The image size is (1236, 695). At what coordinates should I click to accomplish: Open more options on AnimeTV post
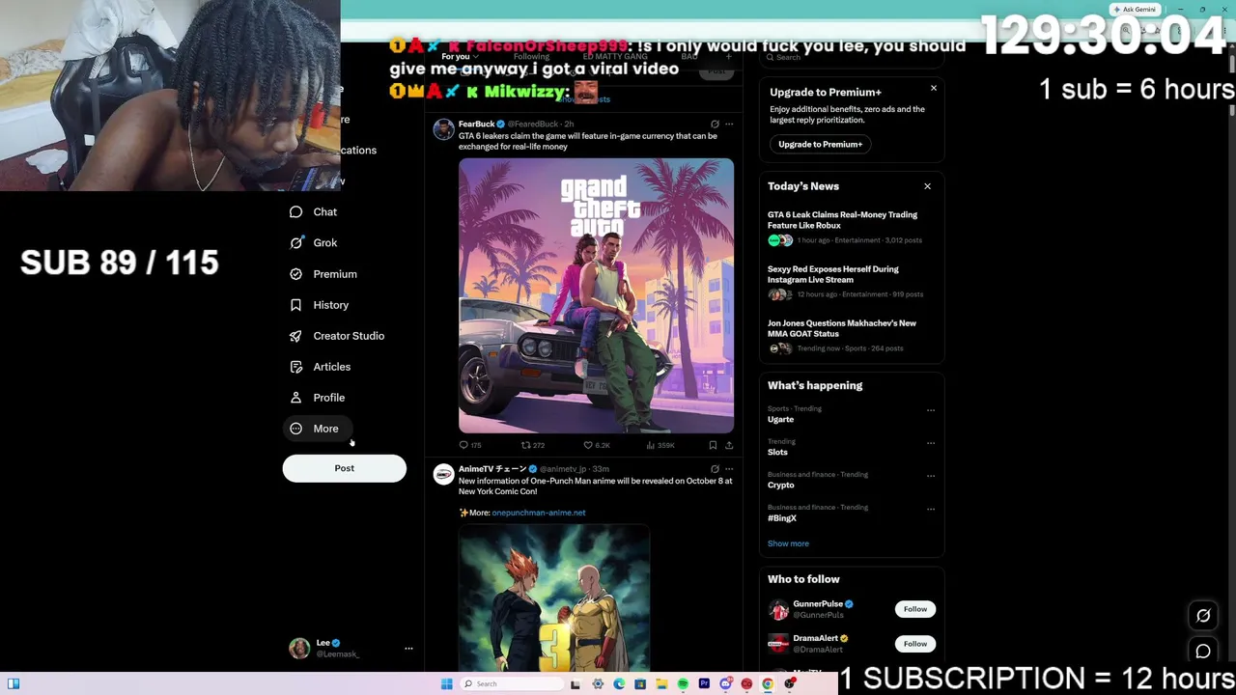(729, 469)
